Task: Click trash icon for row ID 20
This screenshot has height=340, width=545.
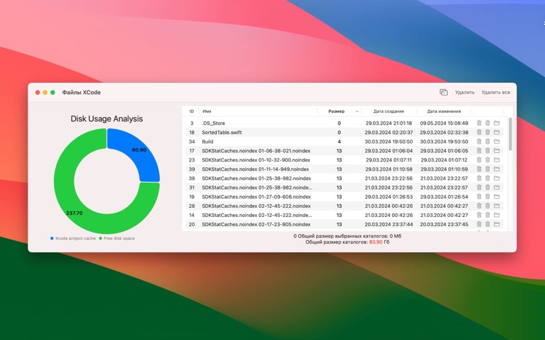Action: click(x=488, y=224)
